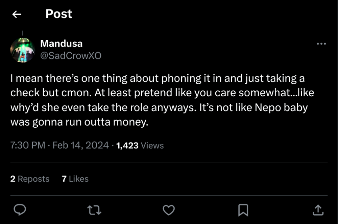Click the words "Nepo baby" in the post
Screen dimensions: 338x224
click(289, 107)
